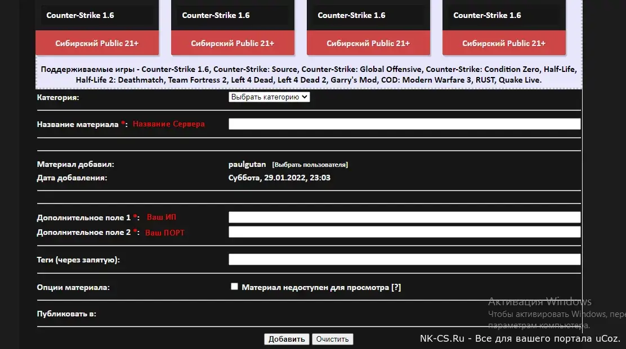Click the red hint 'Ваш ИП'
This screenshot has height=349, width=626.
(x=162, y=217)
